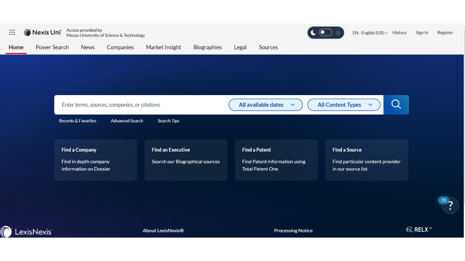
Task: Open Recents & Favorites link
Action: (77, 121)
